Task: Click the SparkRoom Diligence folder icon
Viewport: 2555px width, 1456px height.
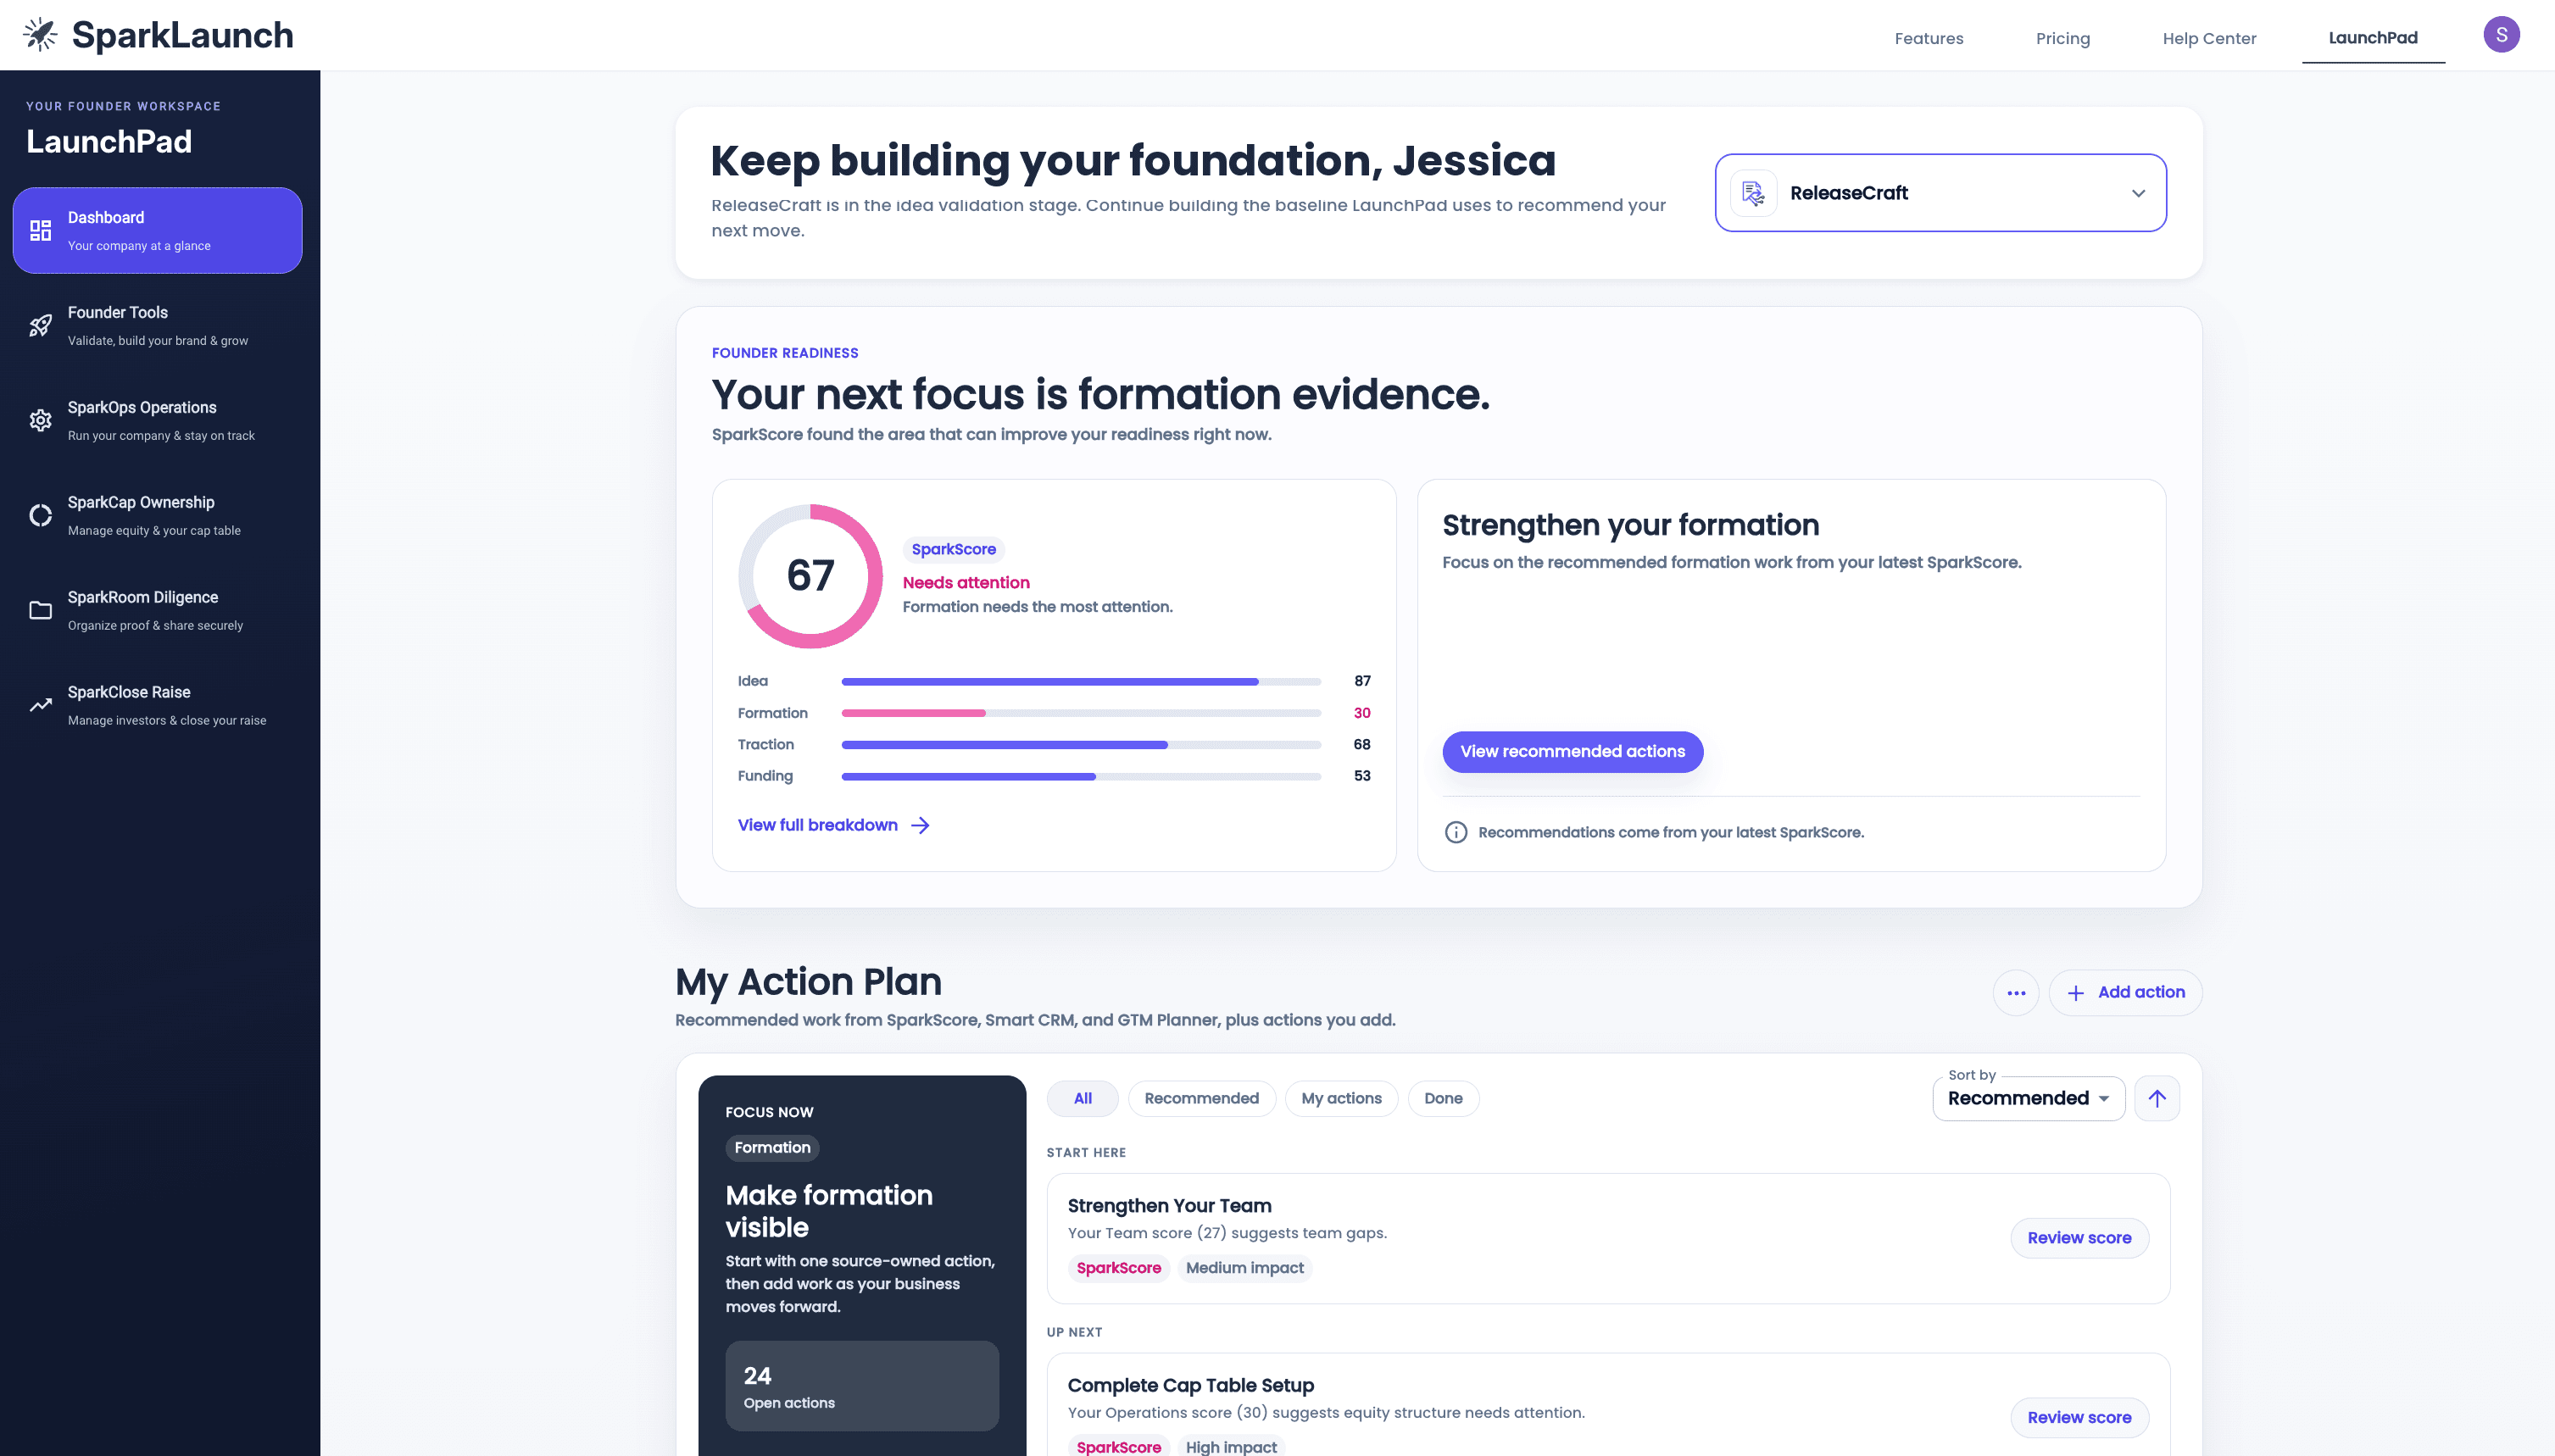Action: click(x=40, y=611)
